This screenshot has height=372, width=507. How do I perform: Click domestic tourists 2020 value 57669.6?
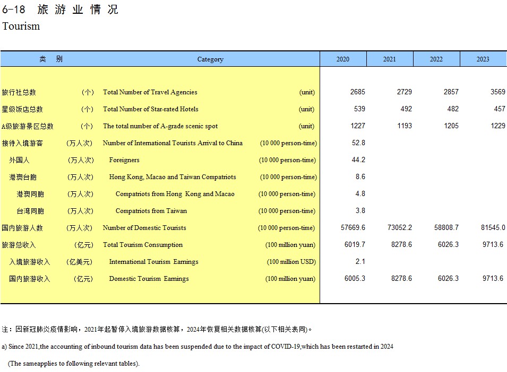tap(353, 227)
